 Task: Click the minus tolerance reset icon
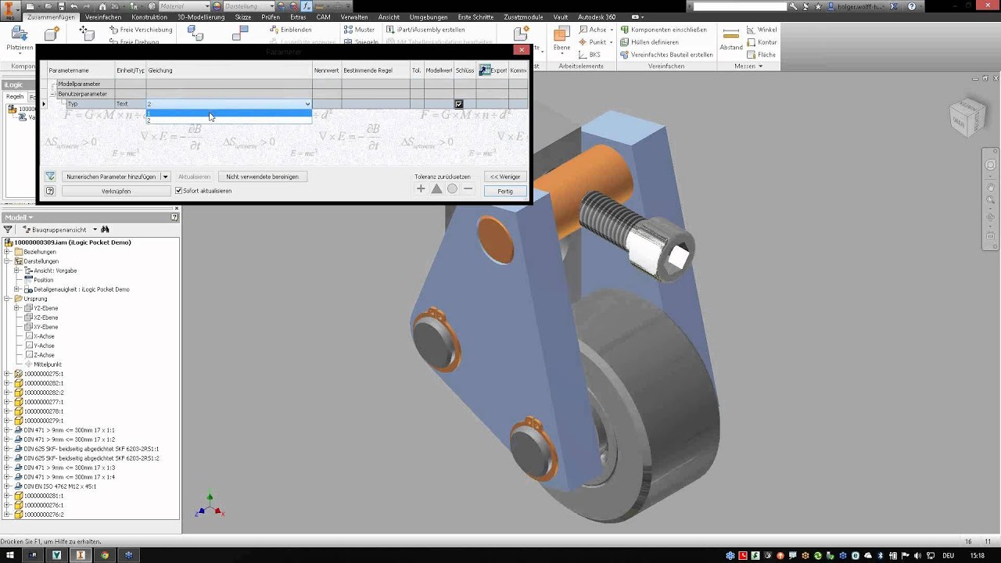[x=468, y=188]
